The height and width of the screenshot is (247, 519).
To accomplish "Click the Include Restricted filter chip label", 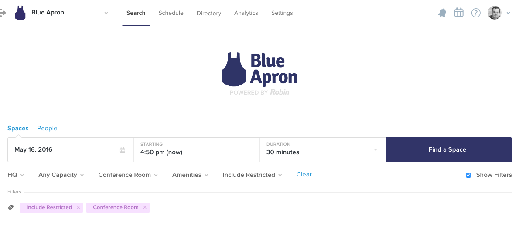I will pos(49,208).
